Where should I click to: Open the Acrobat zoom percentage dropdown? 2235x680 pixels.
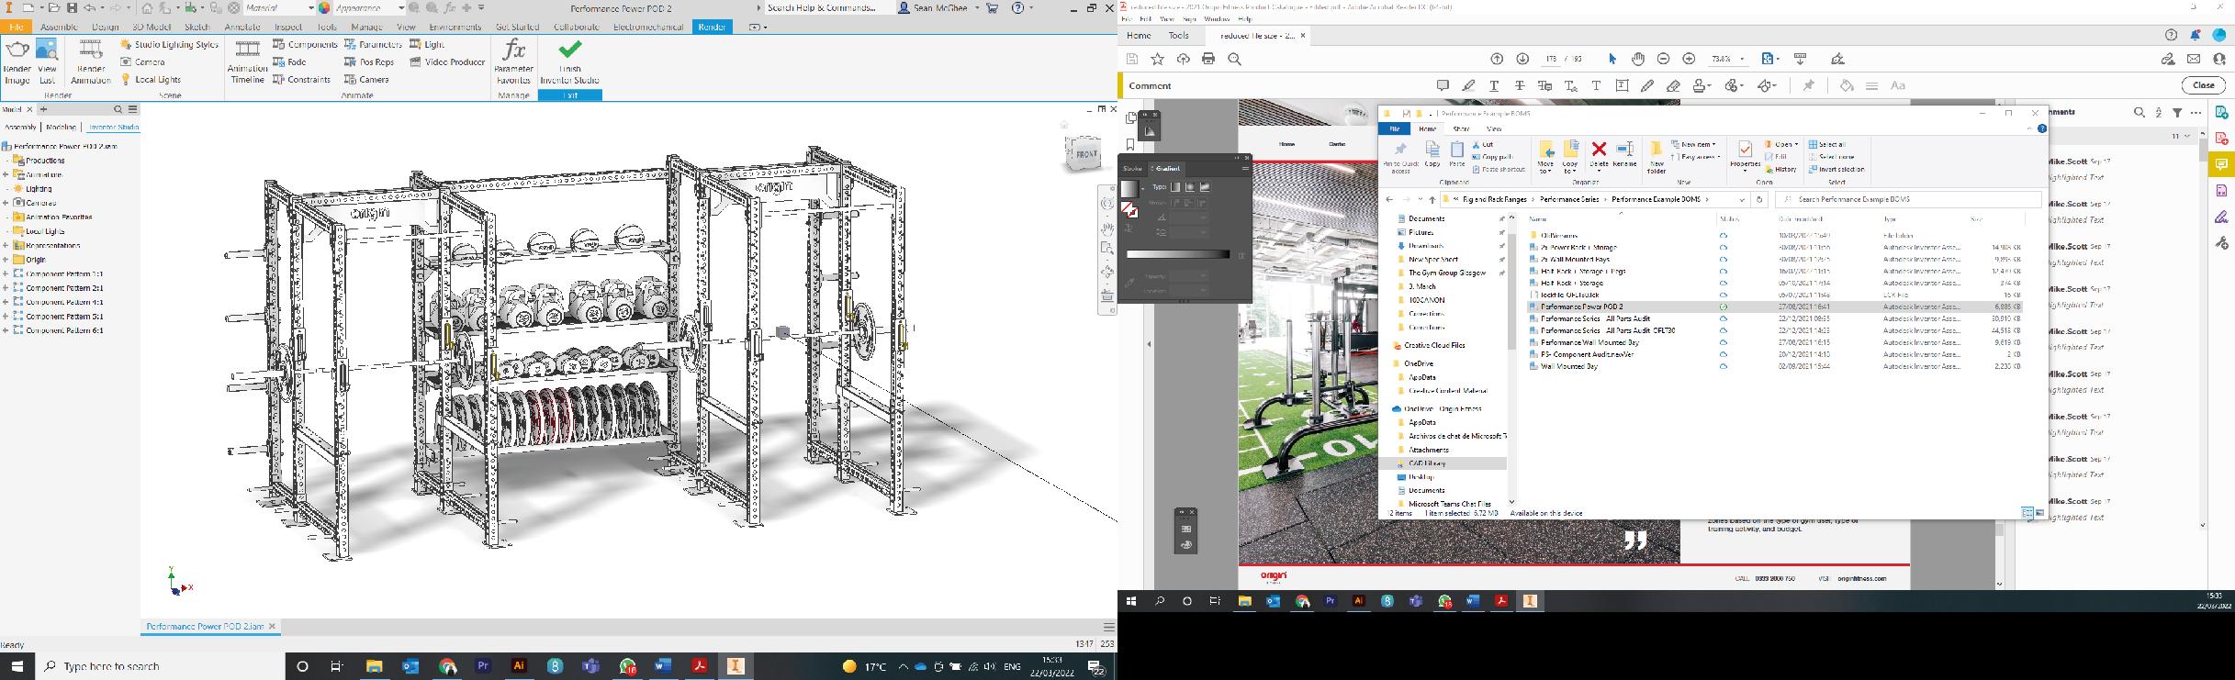tap(1742, 59)
